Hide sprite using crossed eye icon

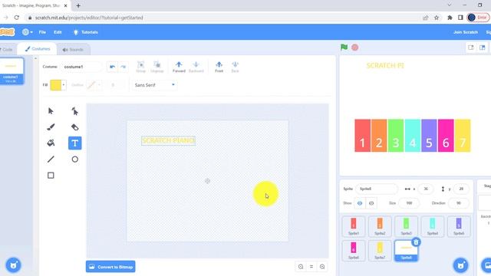coord(371,203)
